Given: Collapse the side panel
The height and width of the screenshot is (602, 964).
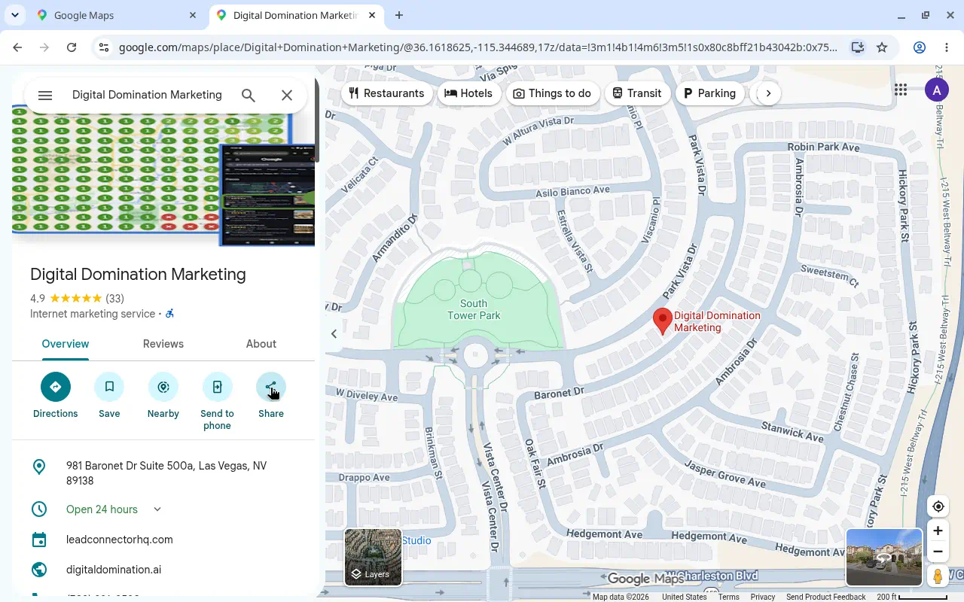Looking at the screenshot, I should point(334,333).
